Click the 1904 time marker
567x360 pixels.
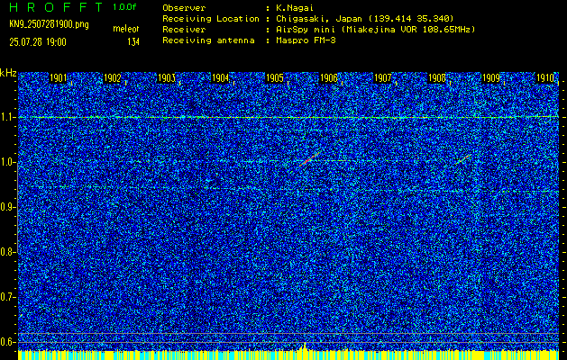220,78
